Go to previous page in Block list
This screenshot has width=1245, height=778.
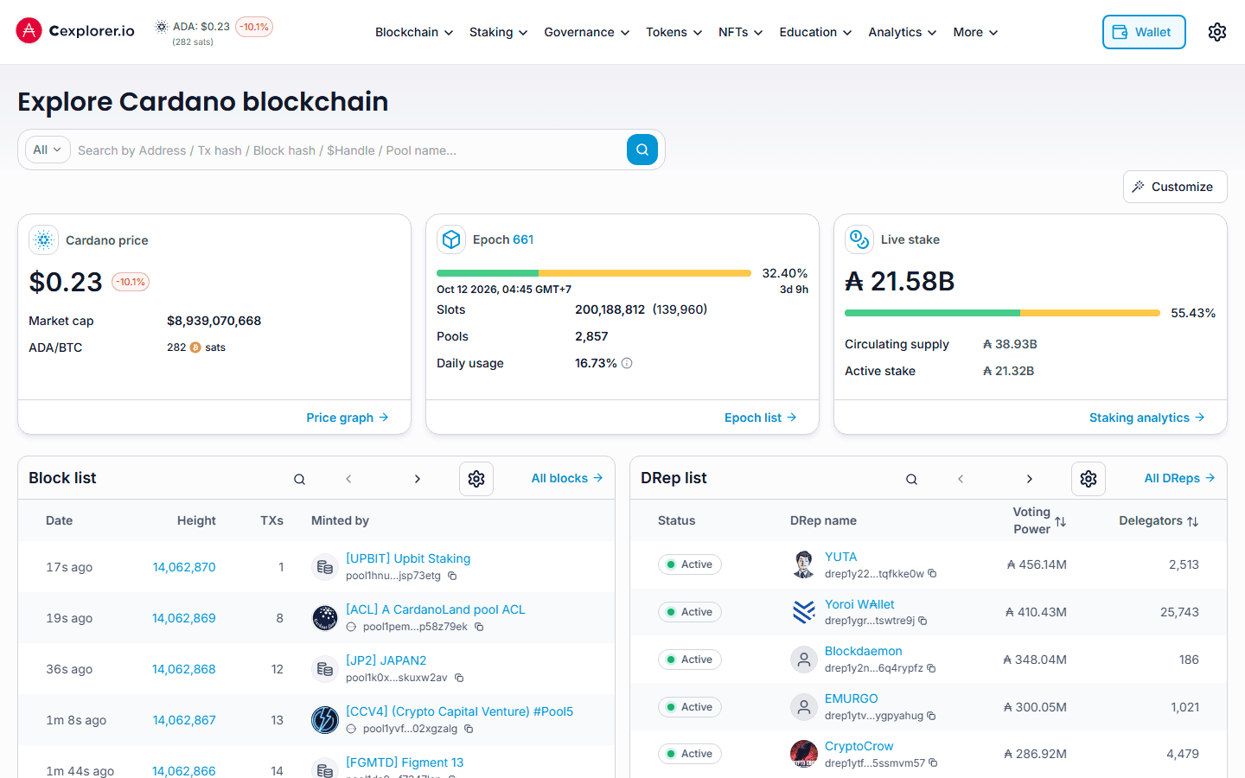(x=348, y=479)
